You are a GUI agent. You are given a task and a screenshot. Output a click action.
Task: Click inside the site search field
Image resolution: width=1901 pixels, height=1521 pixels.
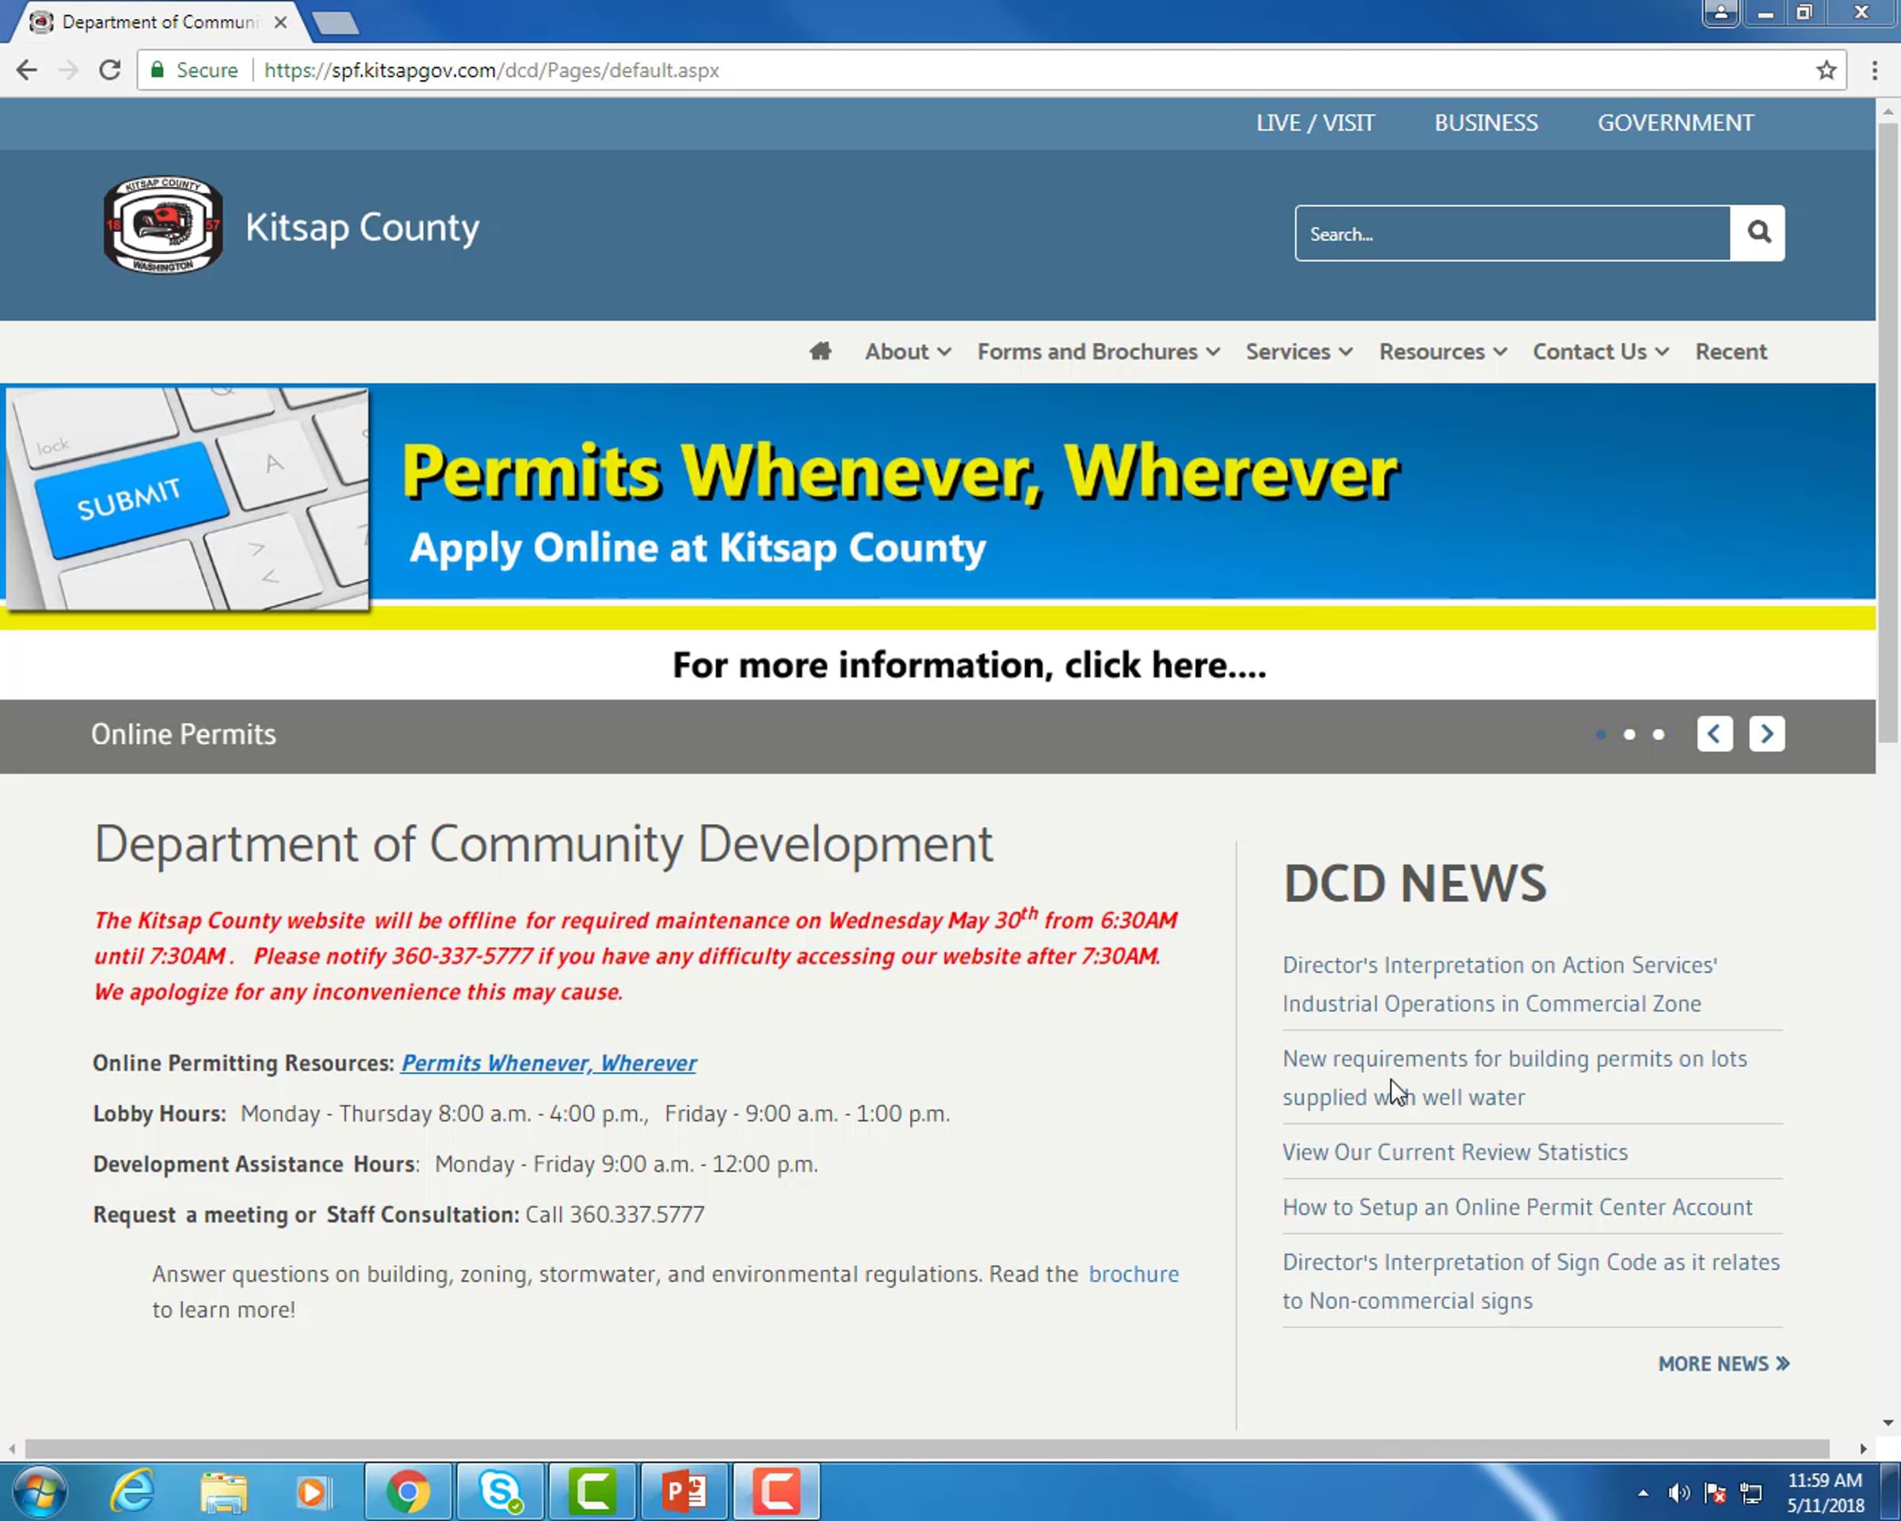coord(1512,234)
